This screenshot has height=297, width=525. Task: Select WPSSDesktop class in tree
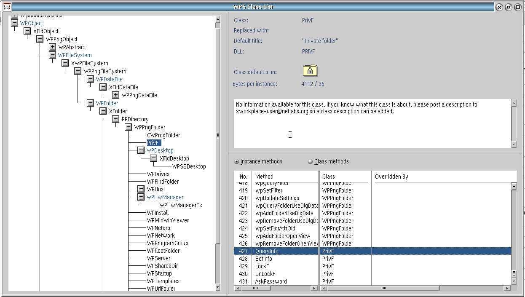[189, 166]
